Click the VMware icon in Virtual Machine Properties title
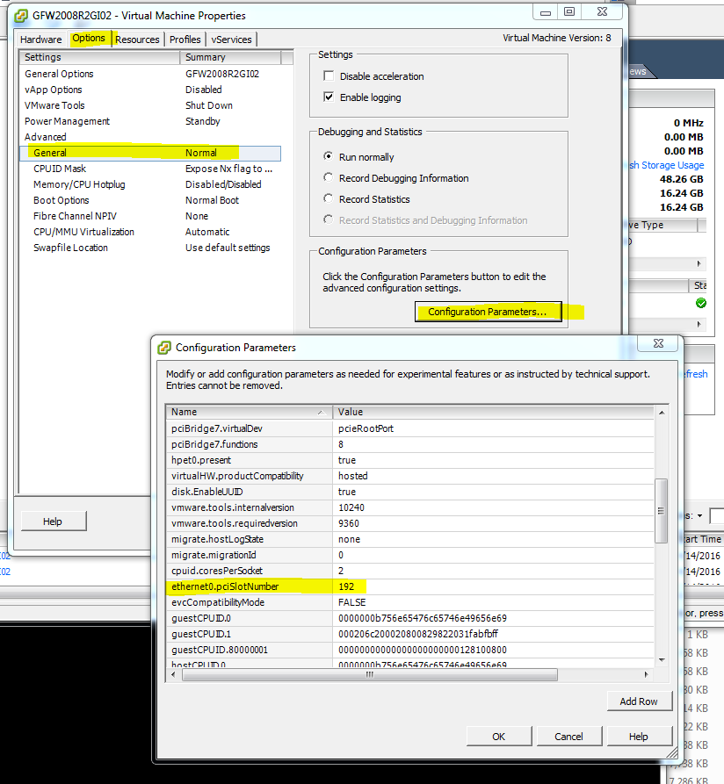Viewport: 724px width, 784px height. (x=21, y=16)
